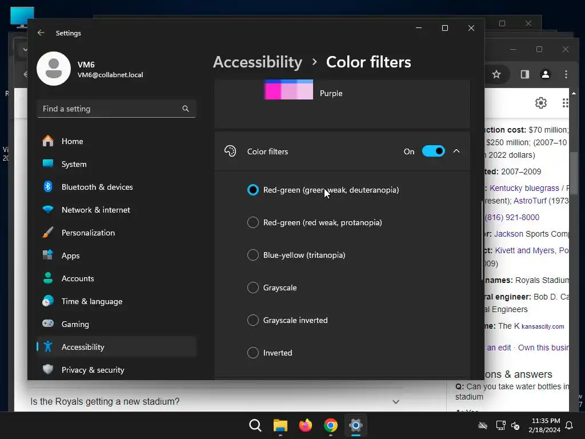Open Windows taskbar Search icon

pos(255,425)
